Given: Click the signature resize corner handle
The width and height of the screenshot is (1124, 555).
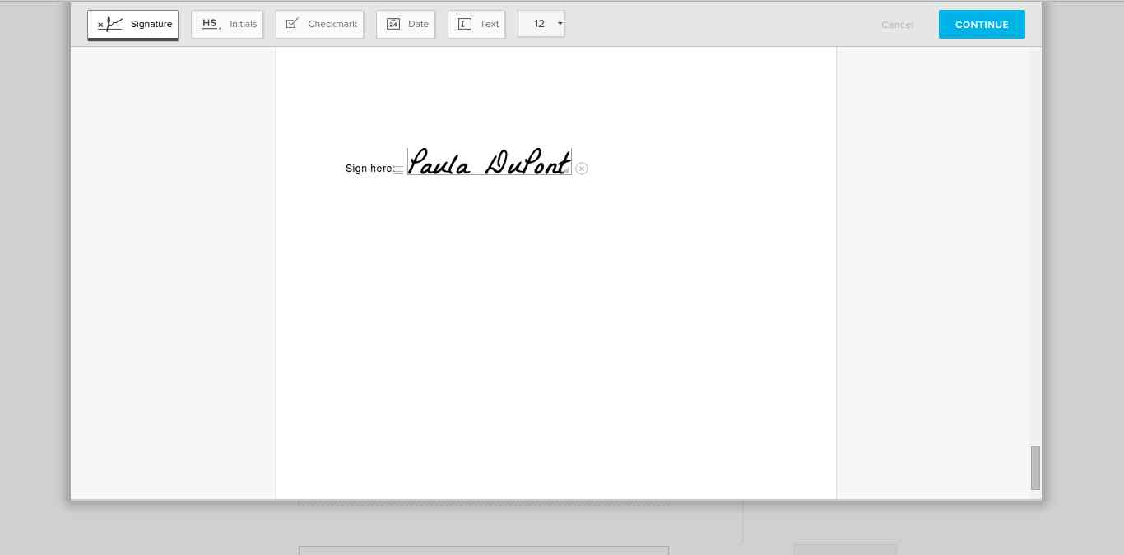Looking at the screenshot, I should (567, 170).
